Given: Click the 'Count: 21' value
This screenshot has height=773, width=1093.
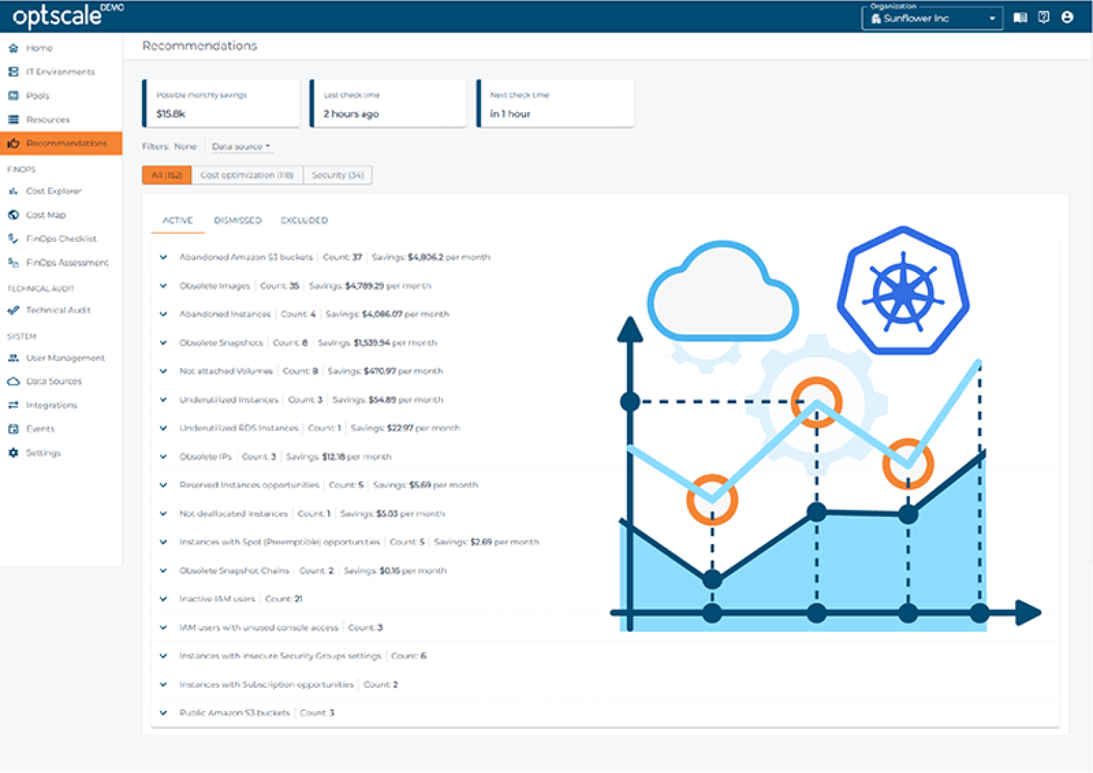Looking at the screenshot, I should coord(284,599).
